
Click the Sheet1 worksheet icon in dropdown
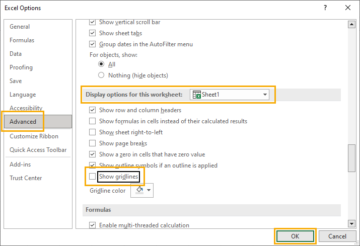[x=197, y=95]
